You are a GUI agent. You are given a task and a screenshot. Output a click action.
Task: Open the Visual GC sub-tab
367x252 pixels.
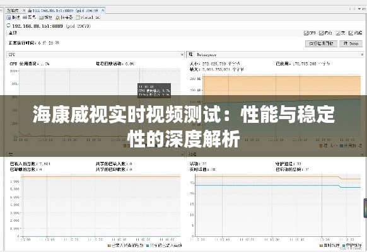coord(88,17)
